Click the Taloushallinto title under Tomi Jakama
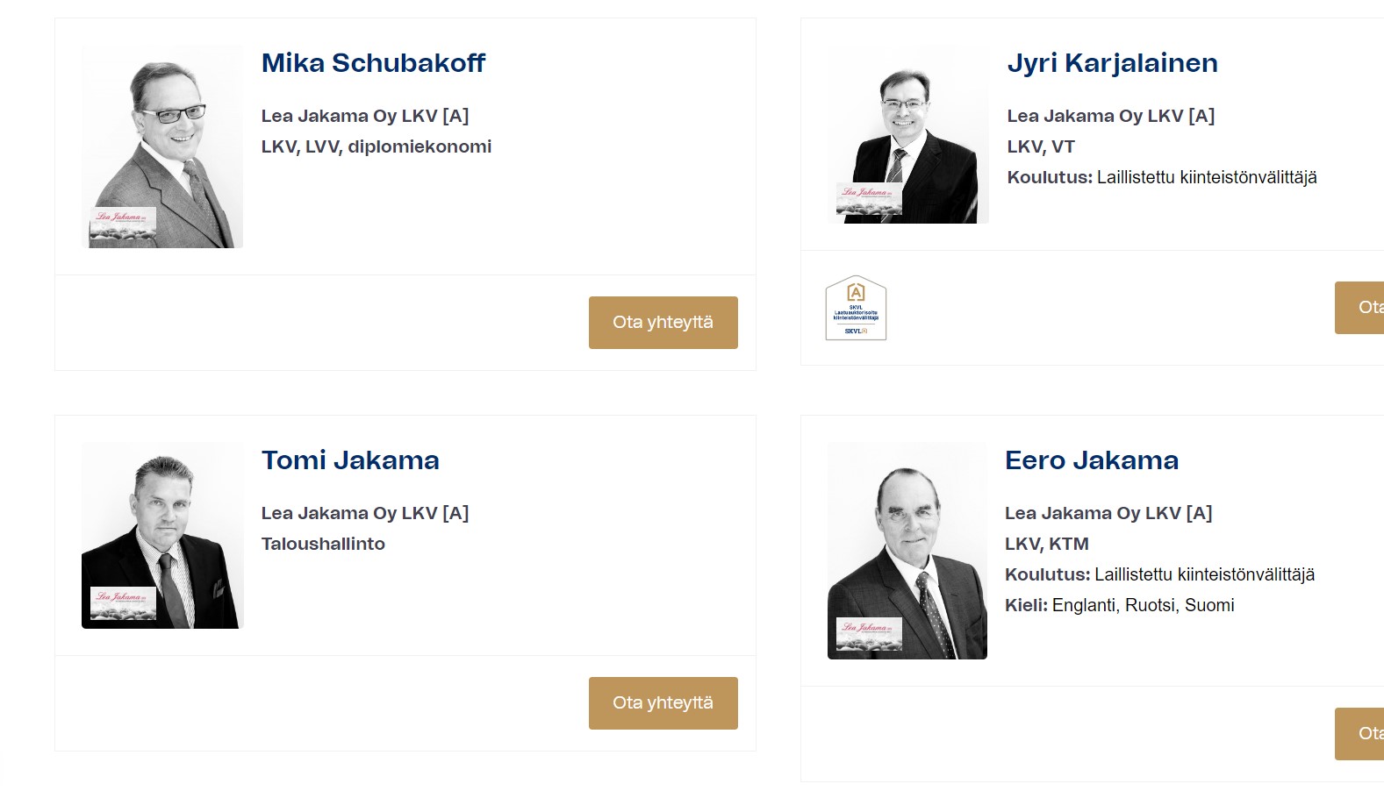 tap(323, 544)
